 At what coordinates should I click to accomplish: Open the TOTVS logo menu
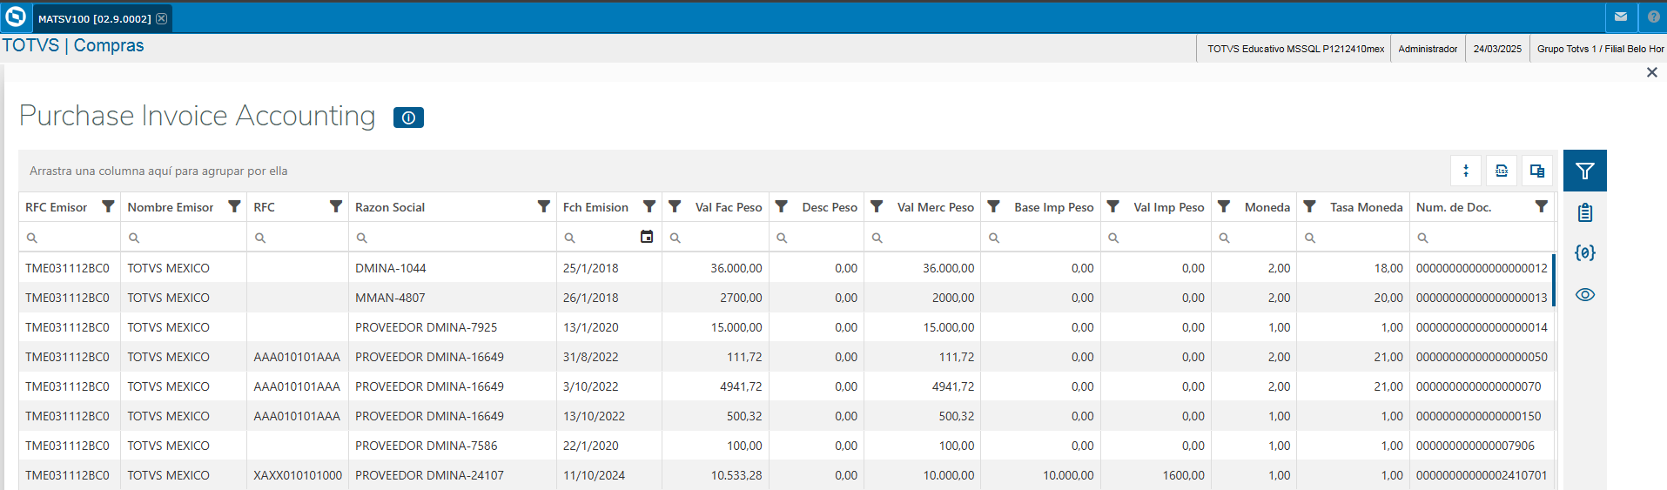tap(16, 17)
